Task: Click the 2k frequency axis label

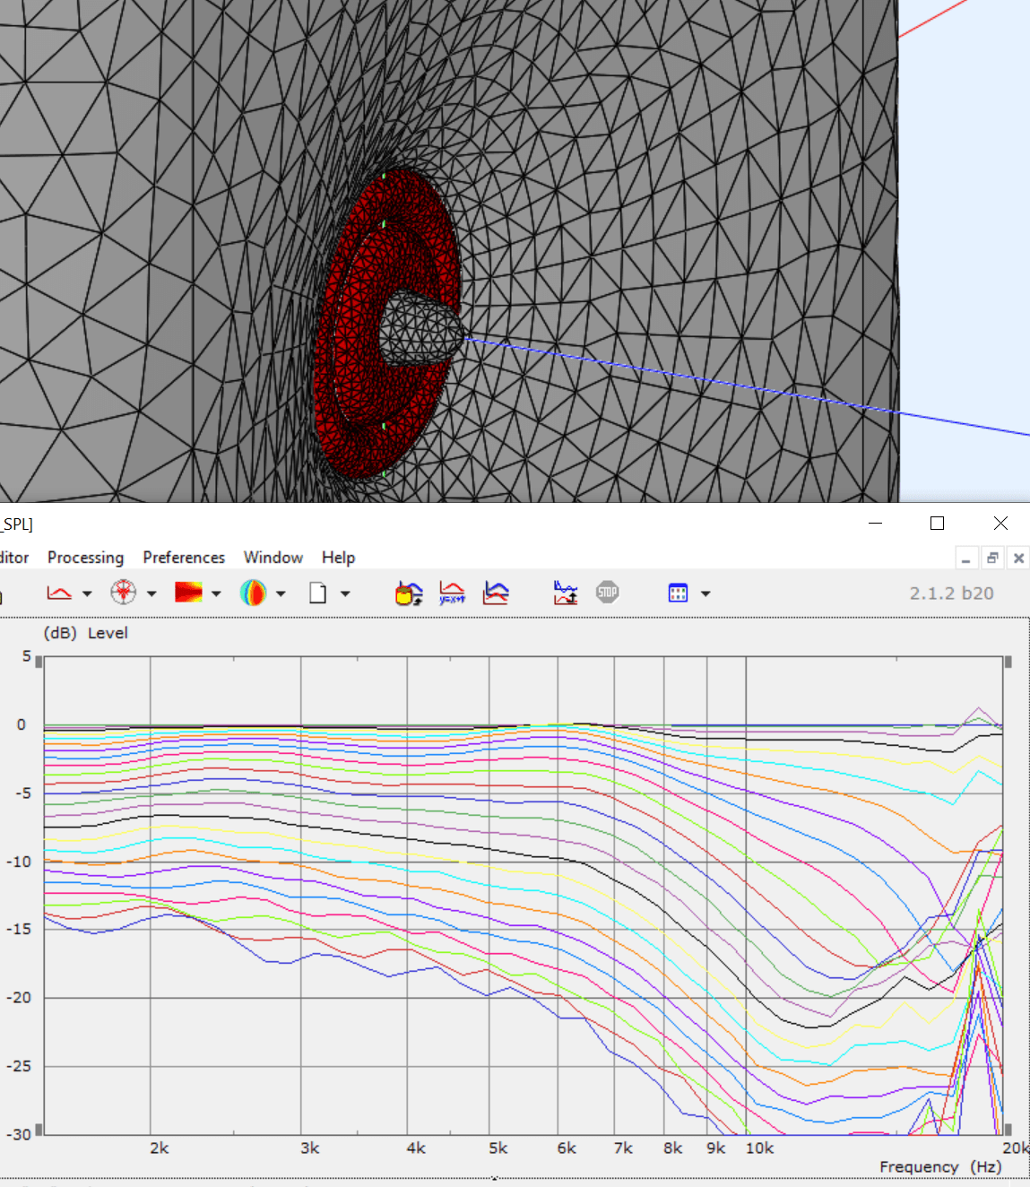Action: point(159,1148)
